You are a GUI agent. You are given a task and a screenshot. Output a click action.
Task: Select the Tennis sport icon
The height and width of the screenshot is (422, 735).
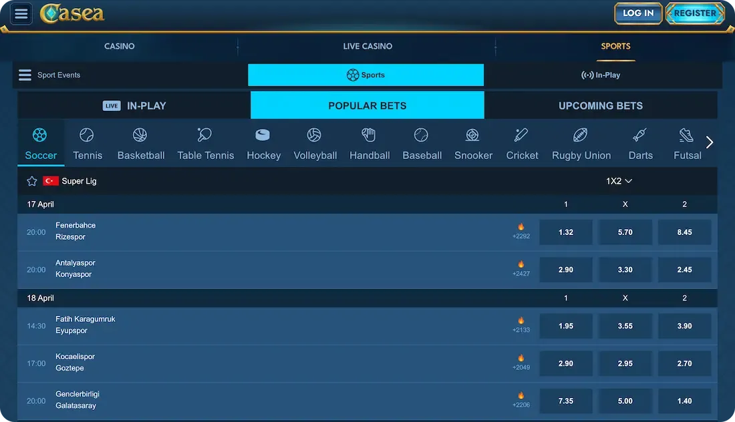pyautogui.click(x=87, y=136)
